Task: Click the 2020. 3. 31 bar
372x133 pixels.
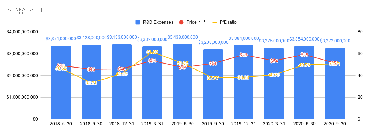Action: pyautogui.click(x=274, y=83)
